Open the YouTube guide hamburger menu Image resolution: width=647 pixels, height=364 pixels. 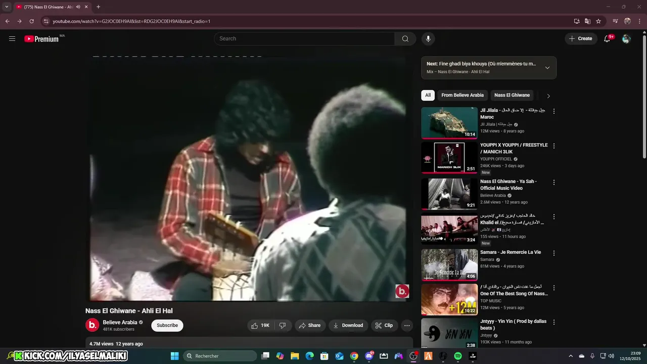pyautogui.click(x=12, y=38)
